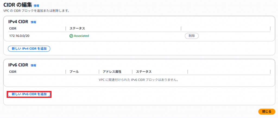Click the empty IPv6 CIDR blocks message
278x118 pixels.
[x=138, y=80]
